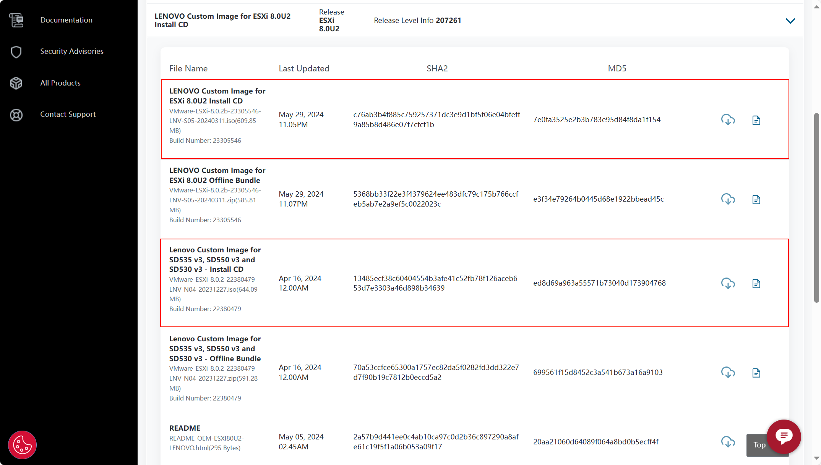This screenshot has width=821, height=465.
Task: Download the SD535 v3 Install CD ISO
Action: [728, 283]
